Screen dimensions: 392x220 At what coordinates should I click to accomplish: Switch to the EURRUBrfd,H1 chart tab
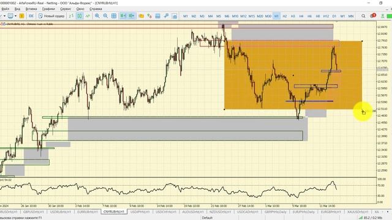(x=88, y=212)
